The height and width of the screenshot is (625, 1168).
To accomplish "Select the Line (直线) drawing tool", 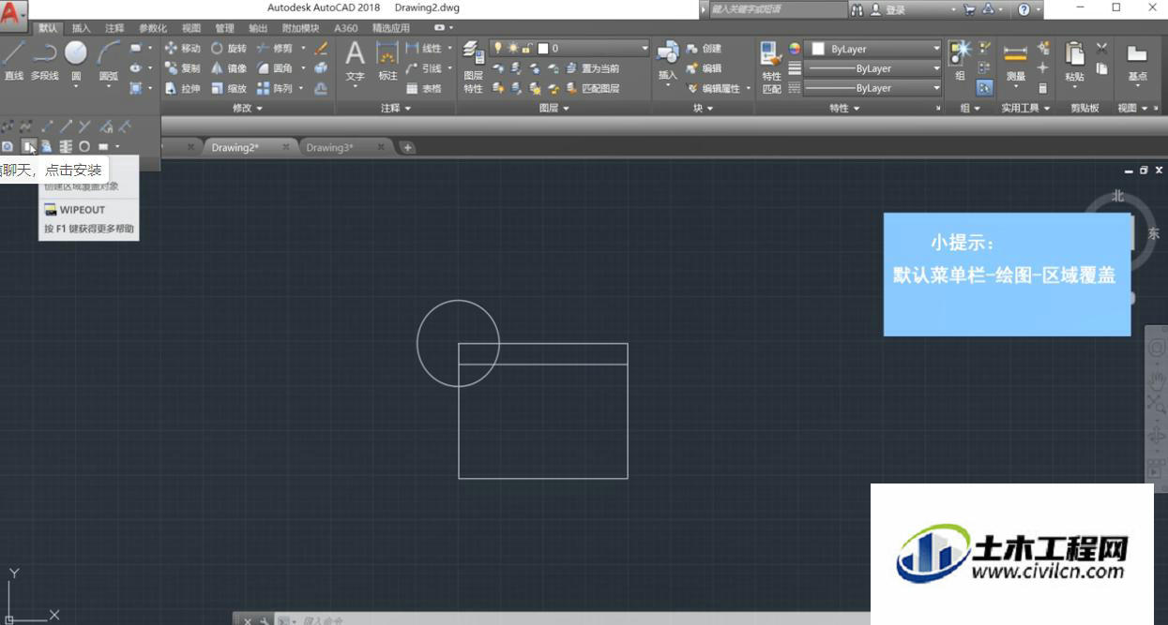I will pos(13,61).
